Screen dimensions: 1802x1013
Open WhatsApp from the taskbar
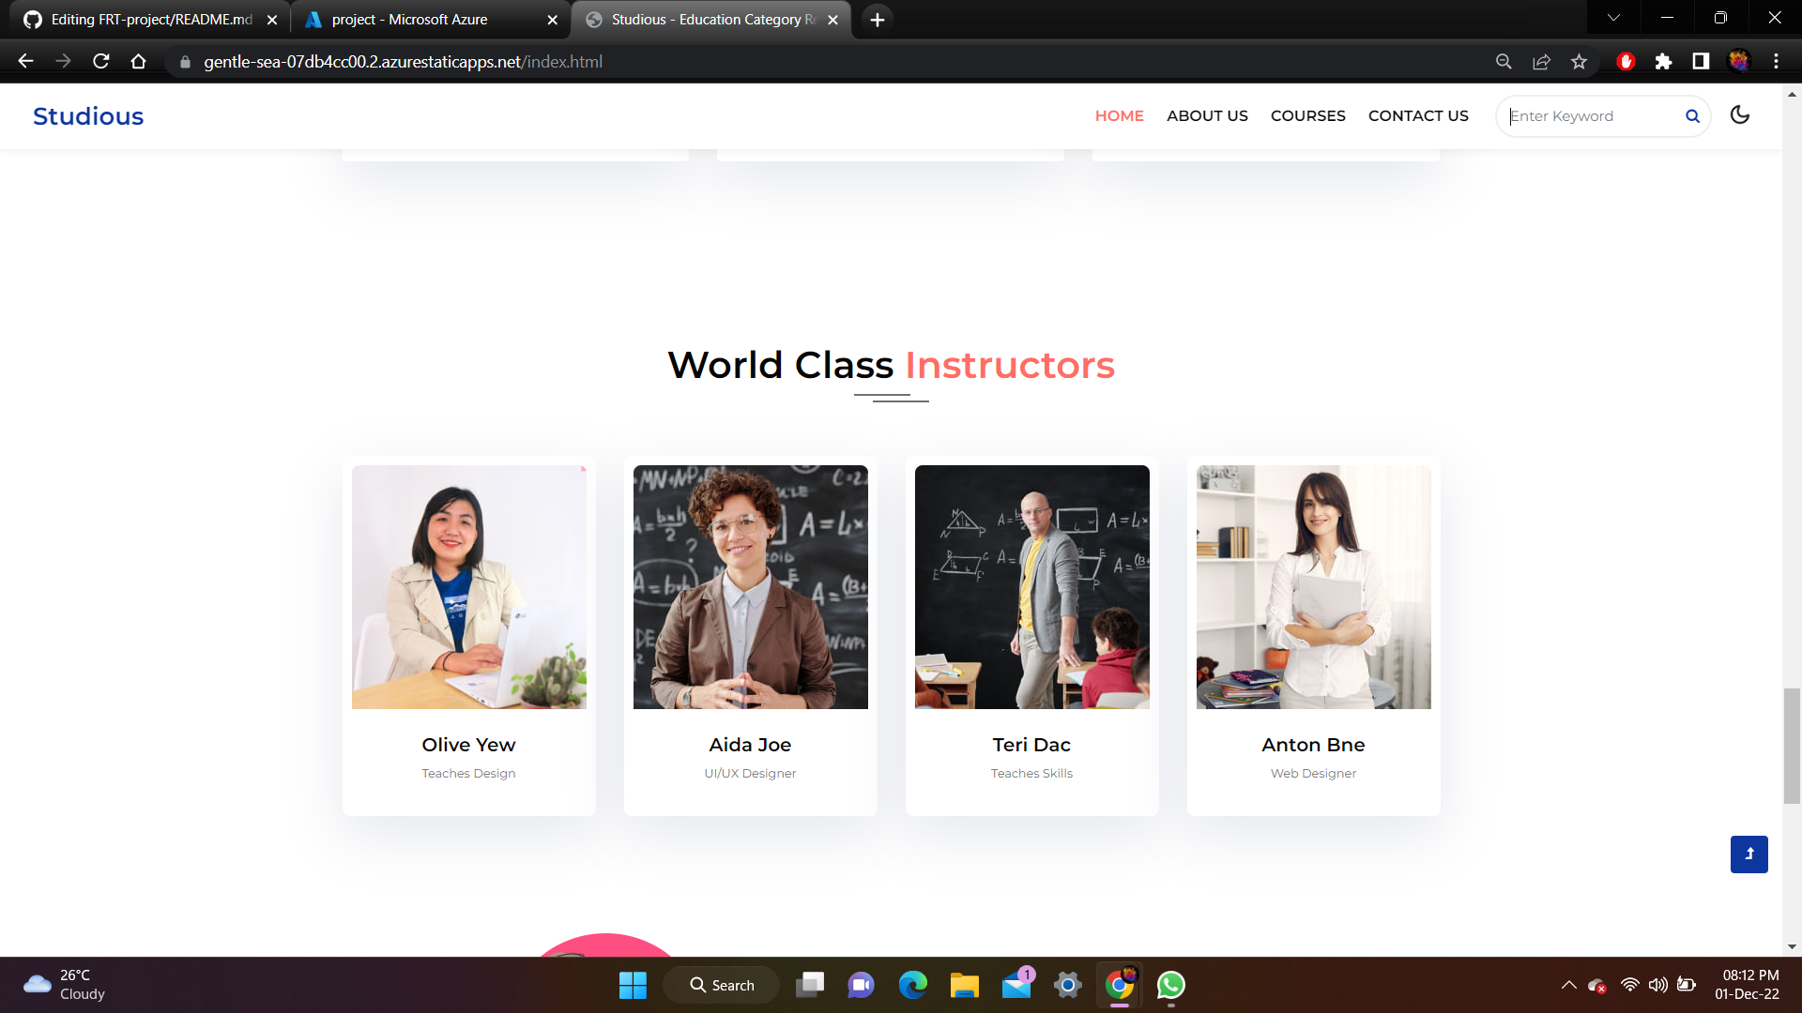tap(1170, 985)
